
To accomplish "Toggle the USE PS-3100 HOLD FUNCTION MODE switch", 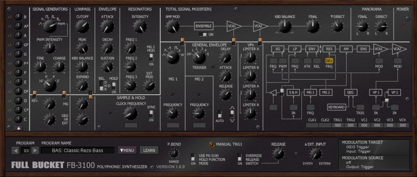I will pyautogui.click(x=193, y=158).
